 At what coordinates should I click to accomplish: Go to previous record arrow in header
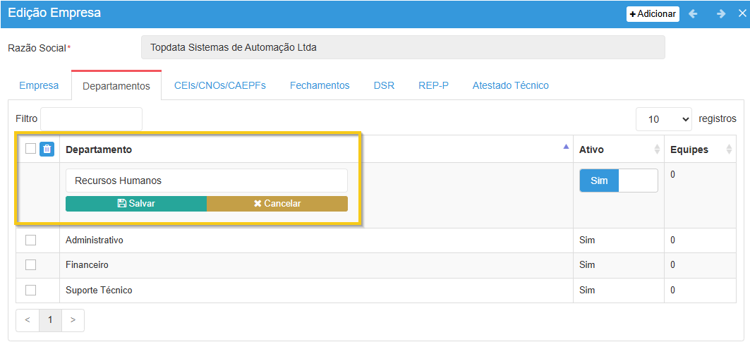693,13
